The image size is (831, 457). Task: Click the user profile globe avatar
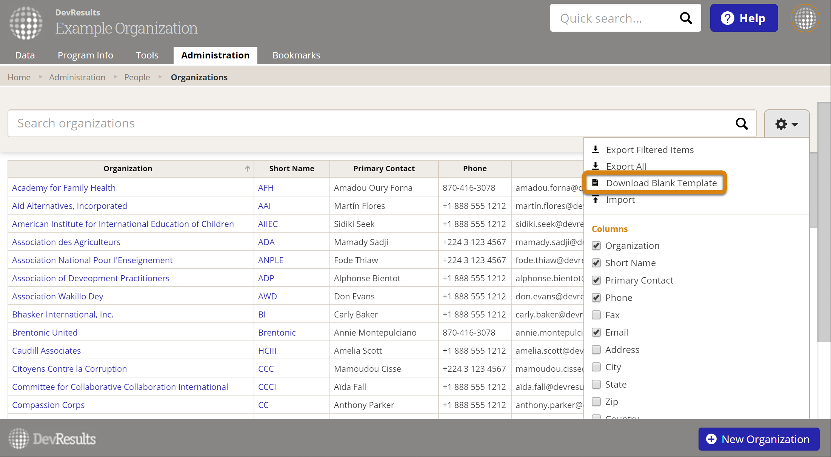pos(805,18)
